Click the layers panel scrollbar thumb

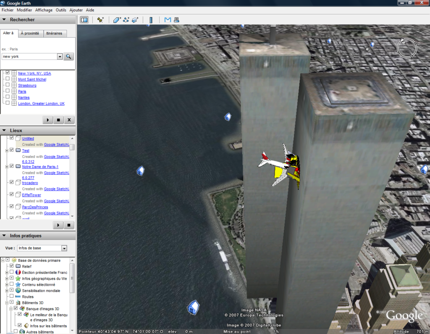(72, 278)
